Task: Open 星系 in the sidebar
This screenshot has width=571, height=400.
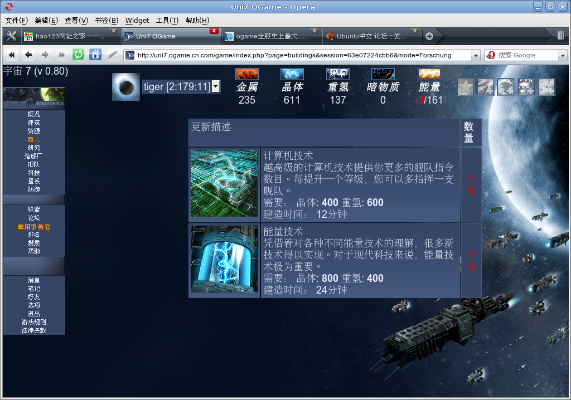Action: tap(34, 181)
